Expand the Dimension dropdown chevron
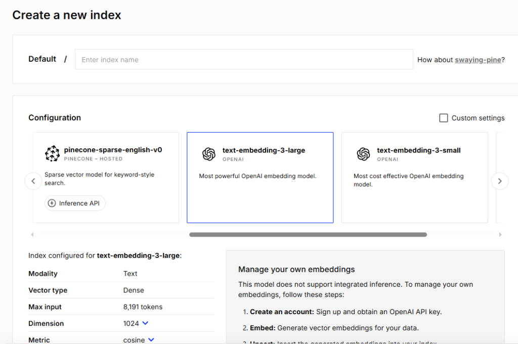518x344 pixels. (x=145, y=323)
